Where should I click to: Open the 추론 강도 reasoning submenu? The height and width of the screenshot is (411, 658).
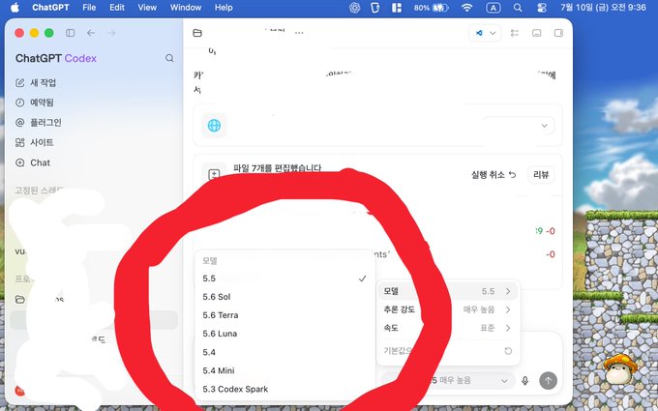448,309
